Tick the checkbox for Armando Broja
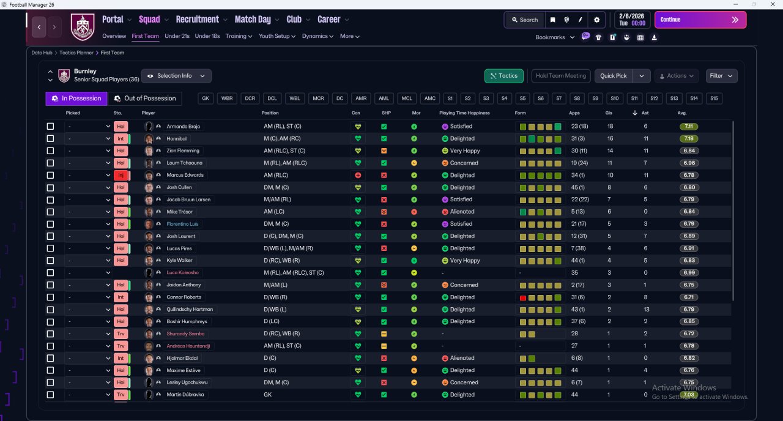This screenshot has height=421, width=783. (50, 127)
